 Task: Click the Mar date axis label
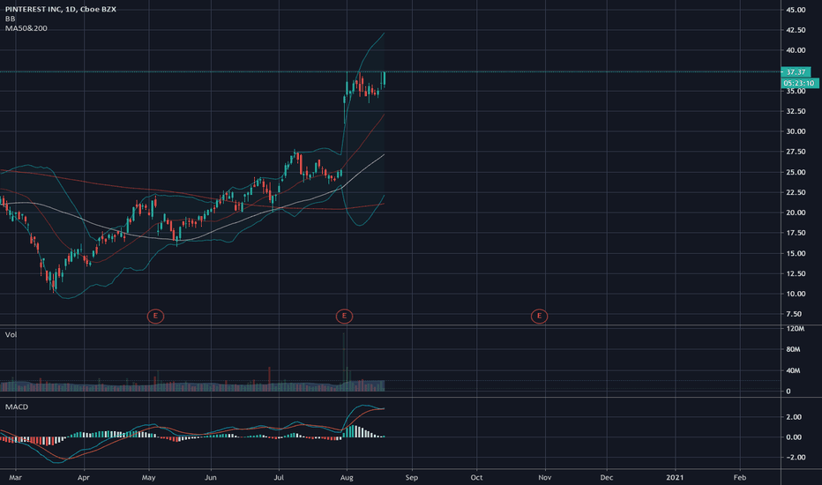tap(15, 478)
